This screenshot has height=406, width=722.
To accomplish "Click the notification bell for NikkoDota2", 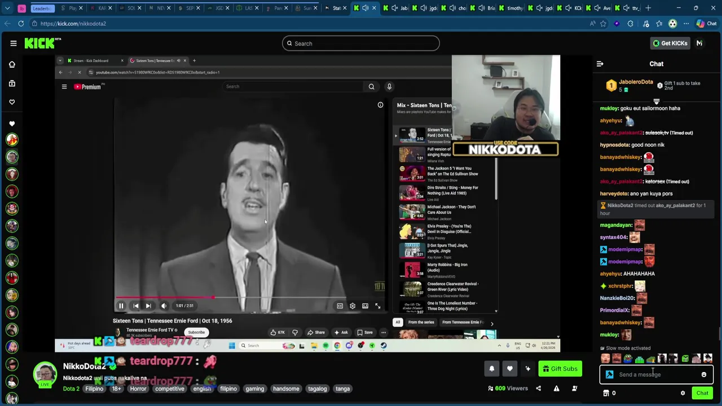I will (x=491, y=369).
